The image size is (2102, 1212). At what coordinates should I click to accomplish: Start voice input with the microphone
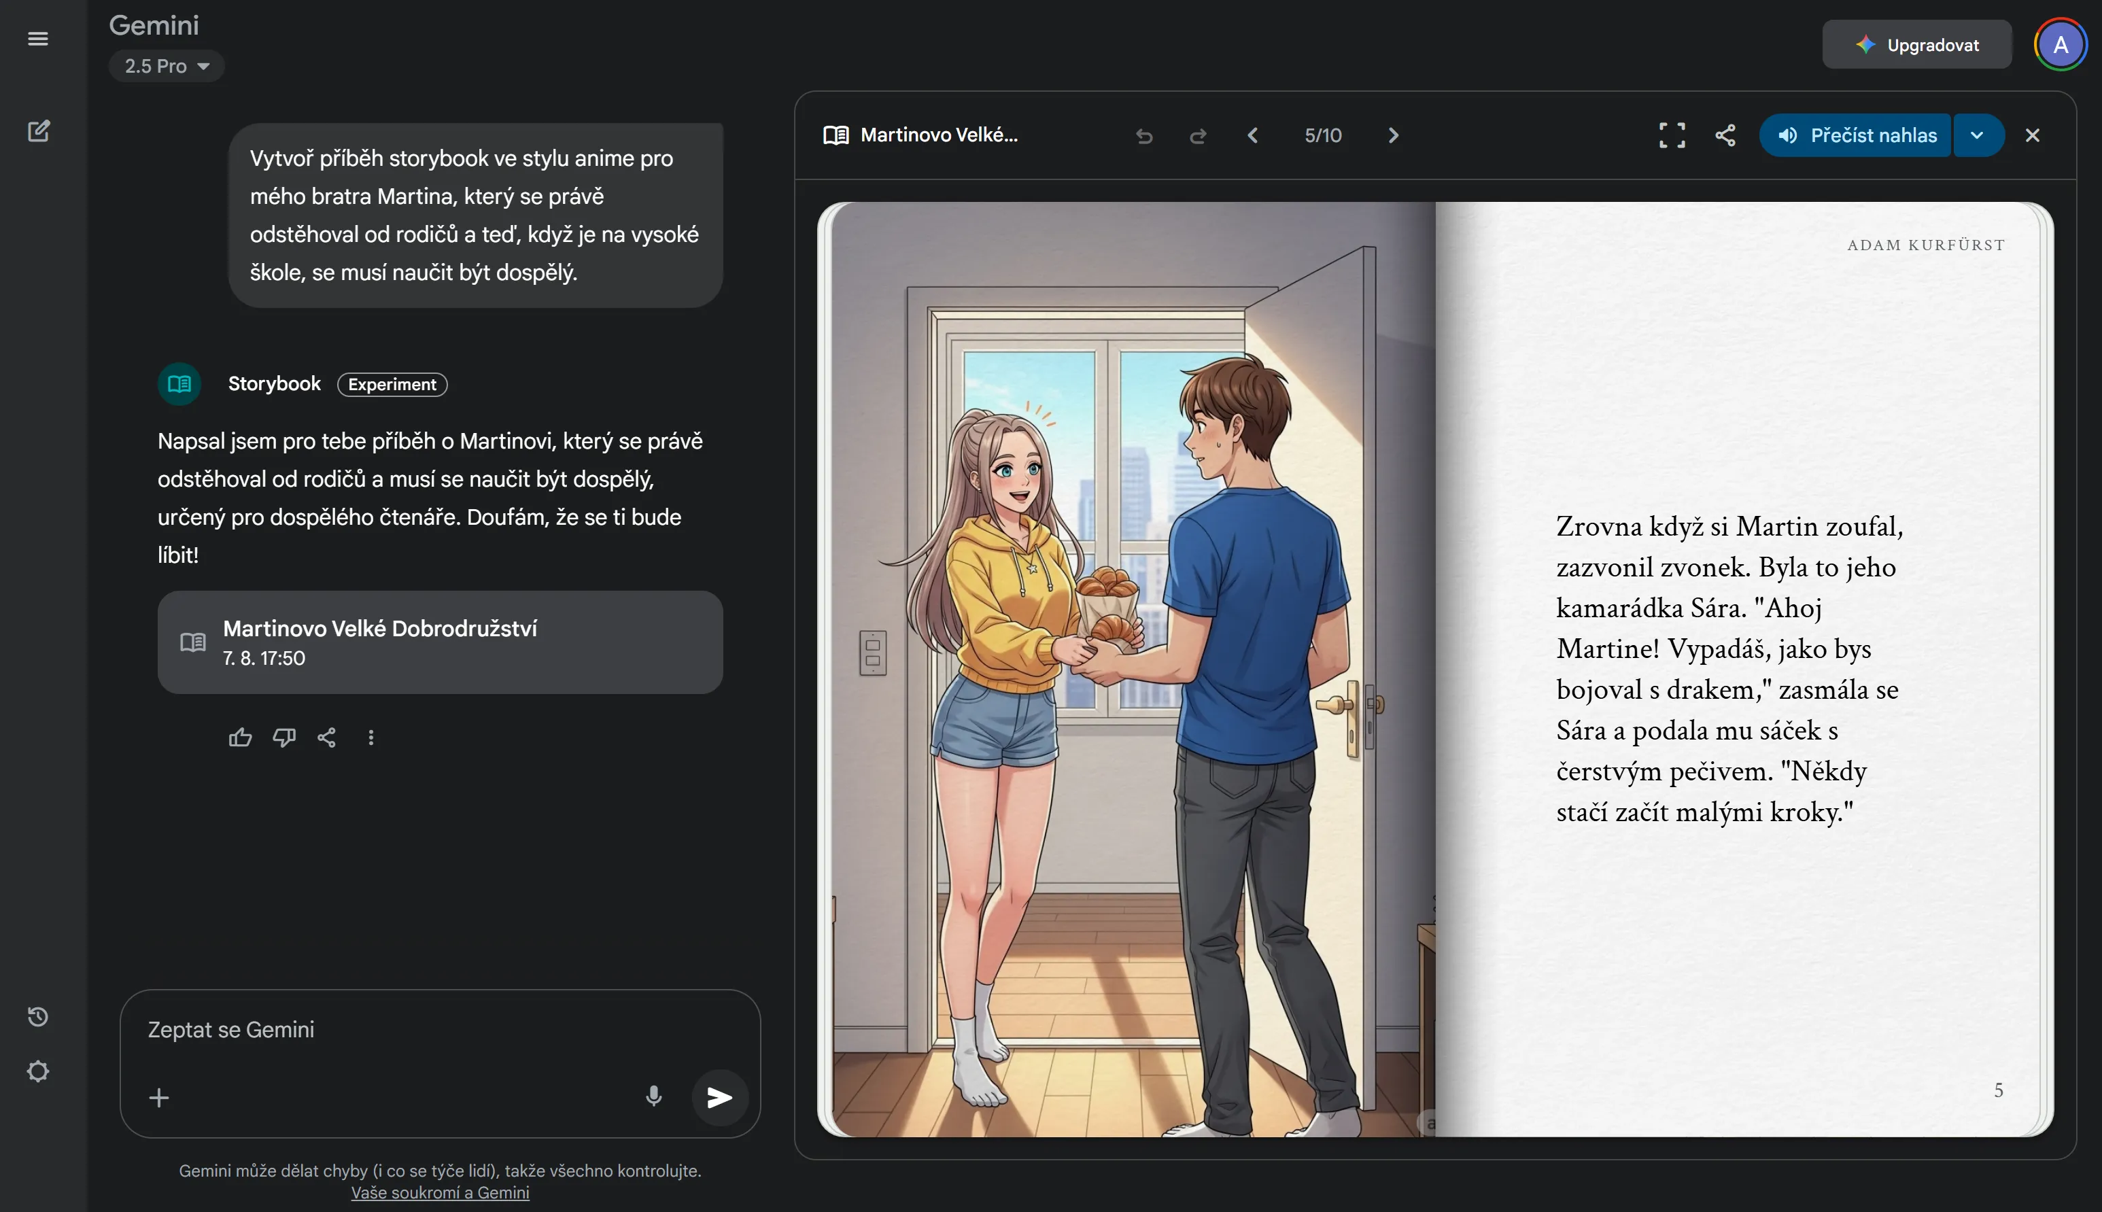[x=653, y=1097]
